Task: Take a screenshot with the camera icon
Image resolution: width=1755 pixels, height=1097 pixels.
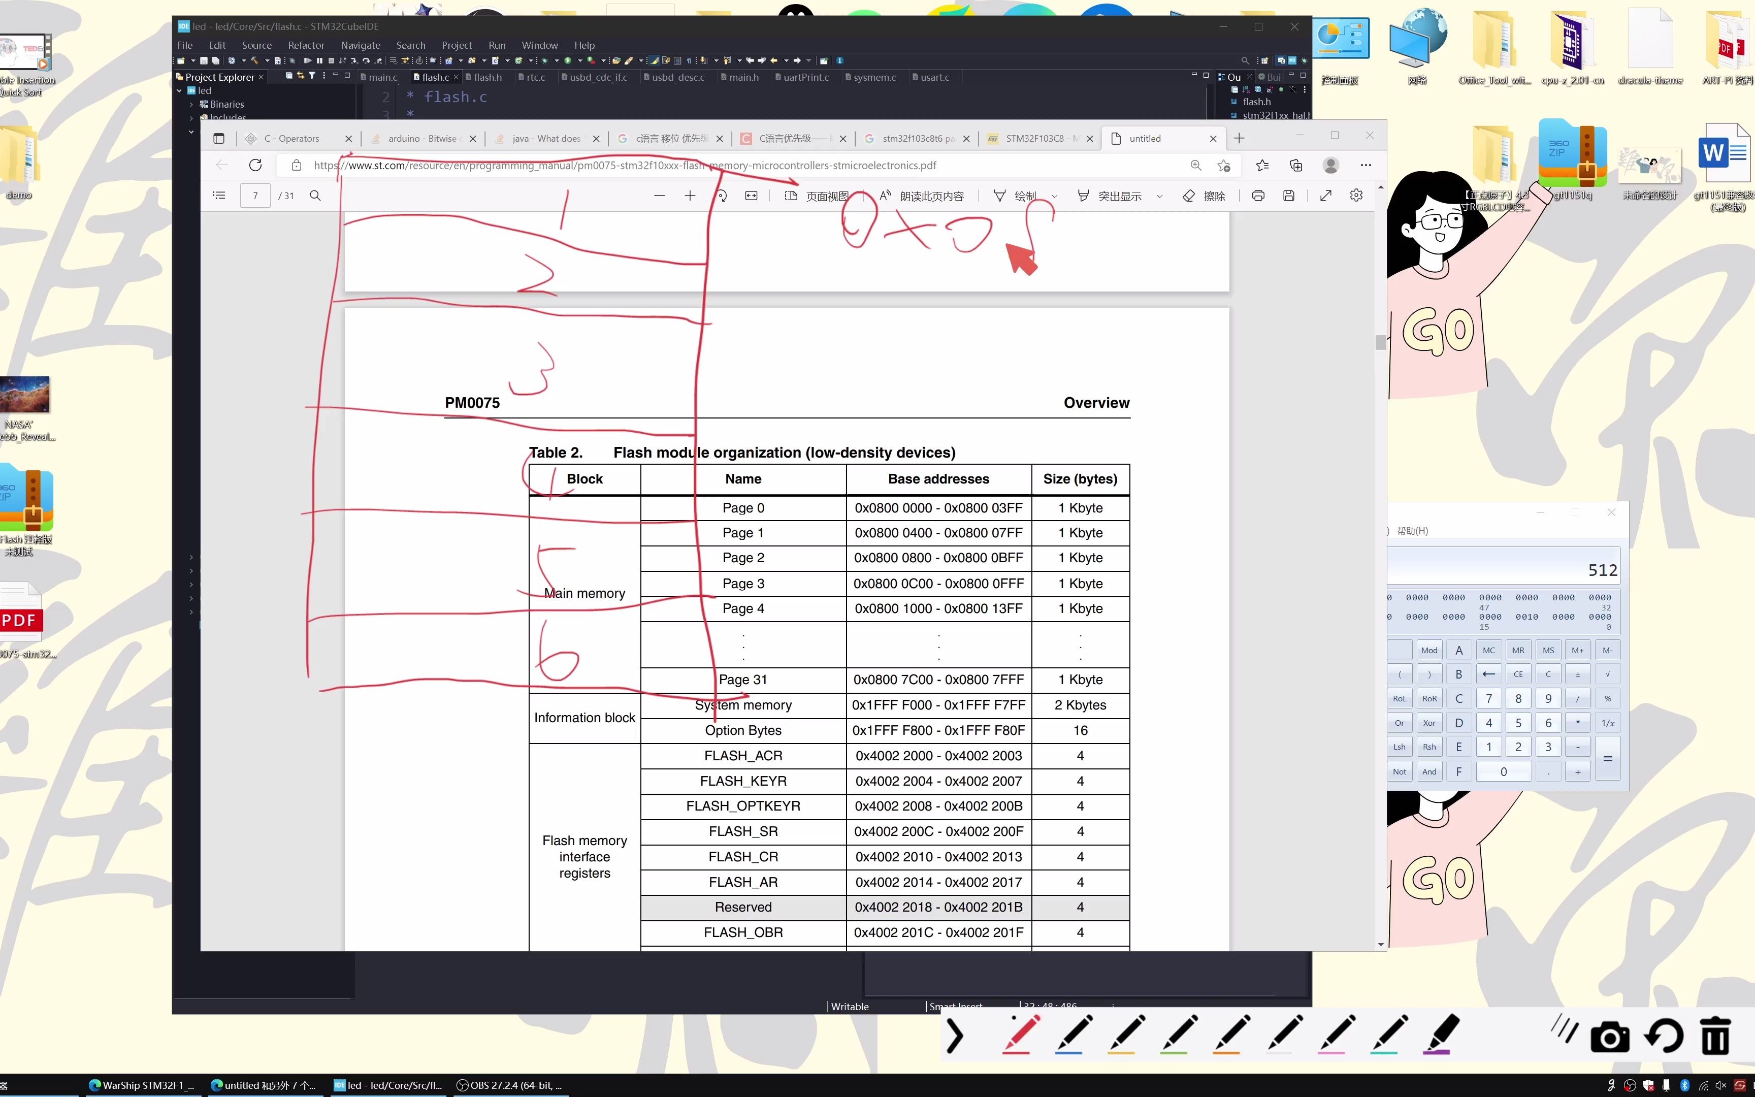Action: 1609,1037
